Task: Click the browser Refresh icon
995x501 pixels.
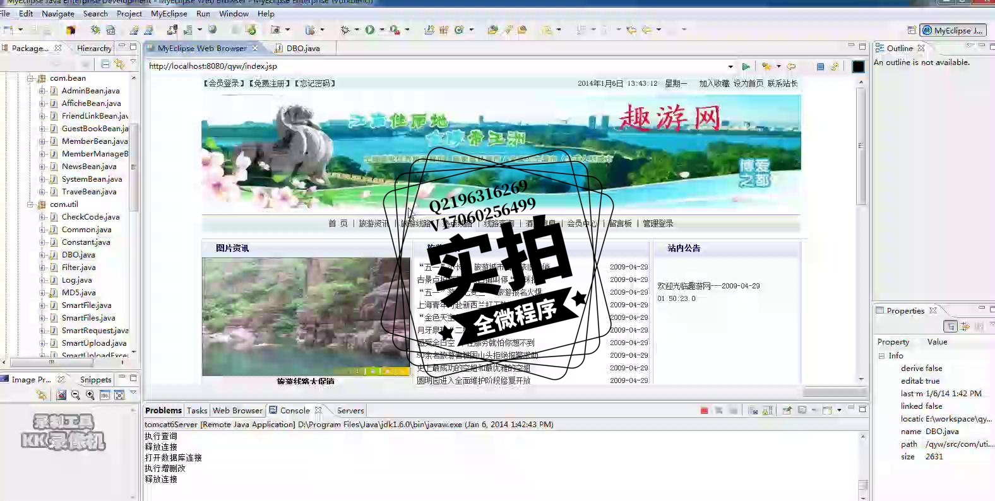Action: coord(835,66)
